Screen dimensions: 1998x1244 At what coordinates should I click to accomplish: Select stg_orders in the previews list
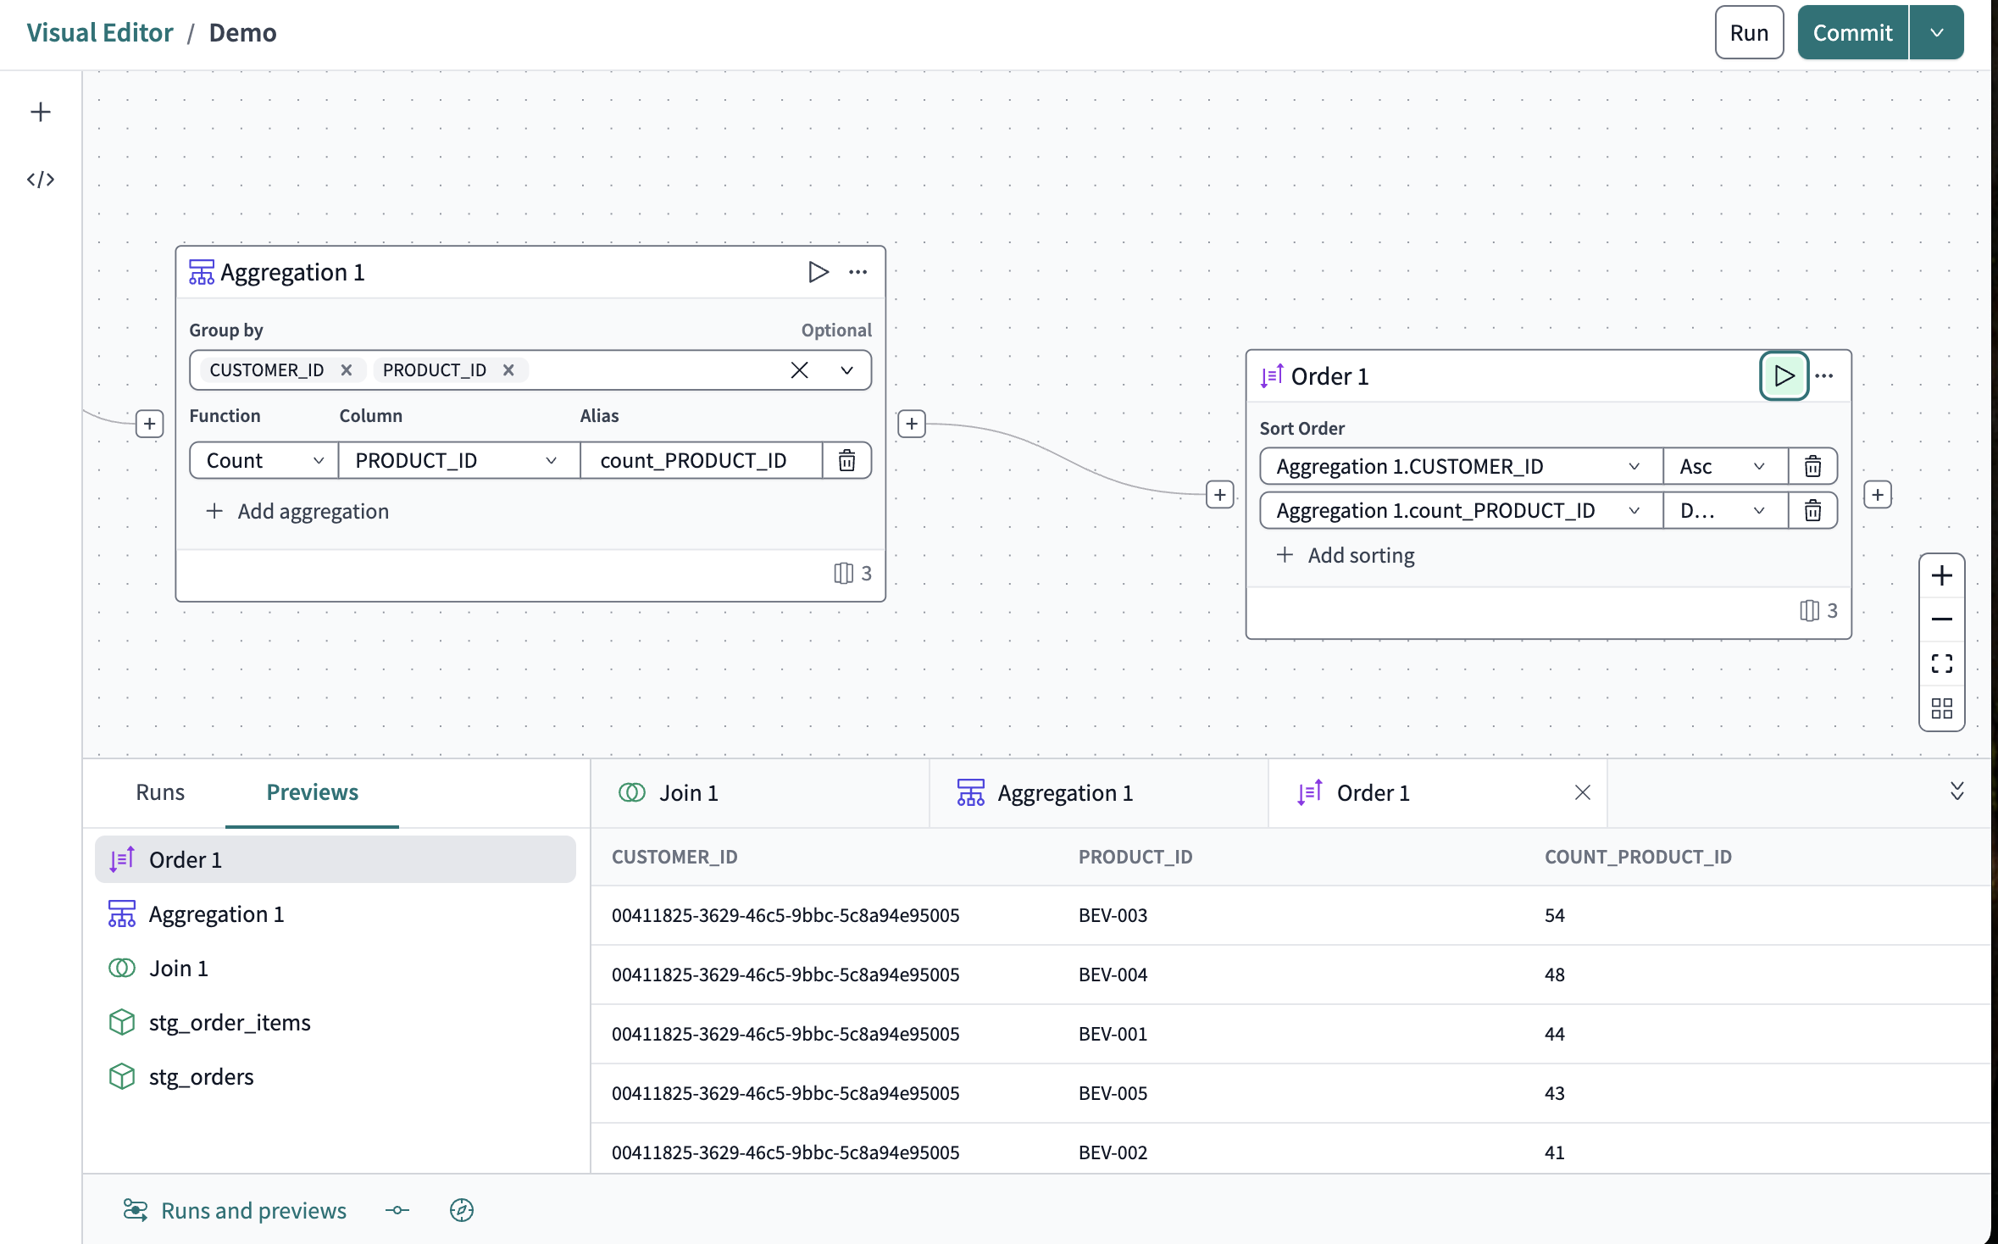point(201,1076)
